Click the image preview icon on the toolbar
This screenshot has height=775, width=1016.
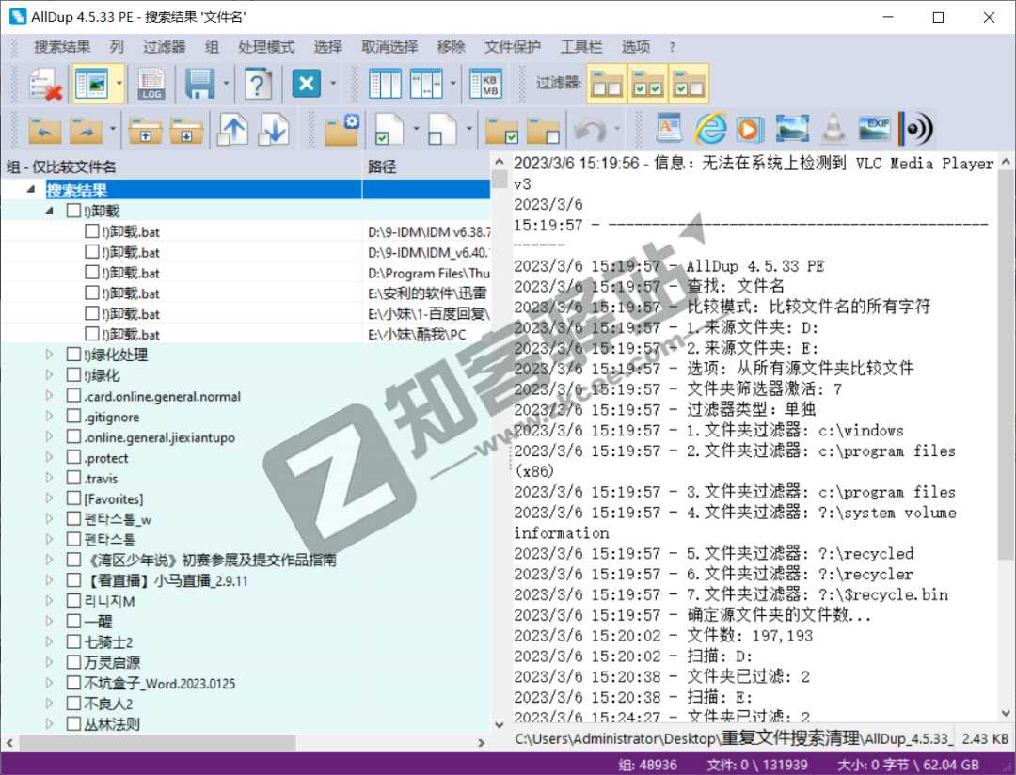coord(792,129)
